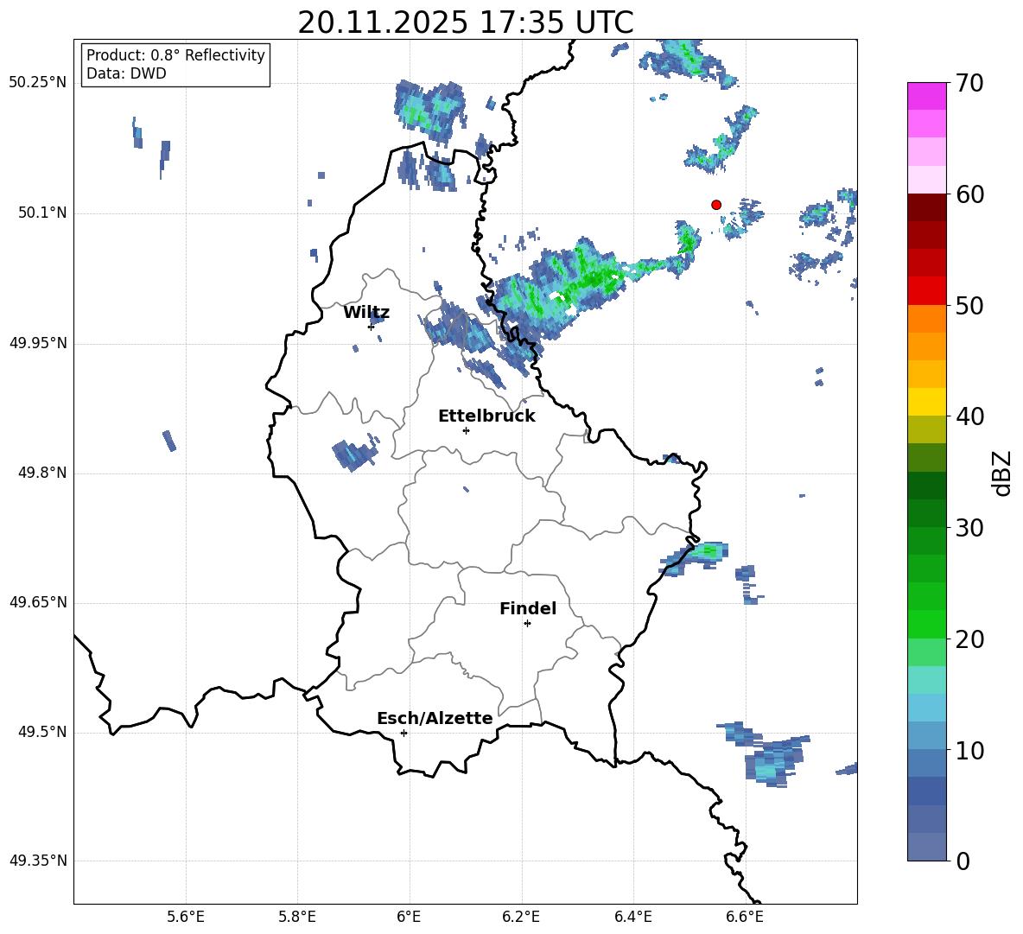Click the 6.2°E longitude label
Image resolution: width=1023 pixels, height=934 pixels.
[521, 917]
